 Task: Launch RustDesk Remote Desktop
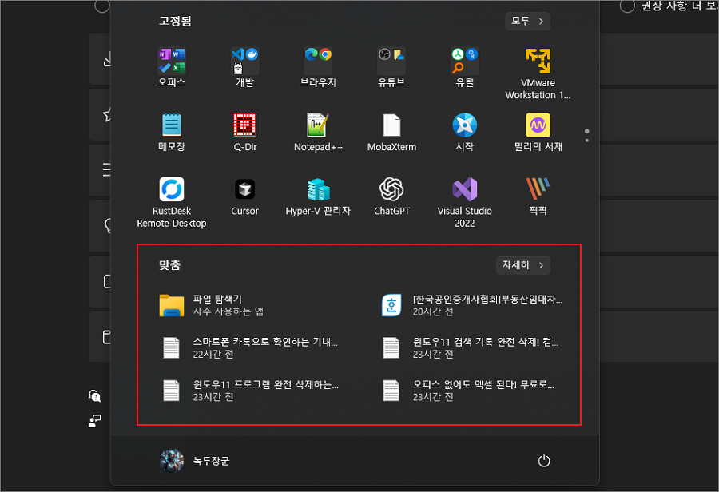(x=172, y=202)
